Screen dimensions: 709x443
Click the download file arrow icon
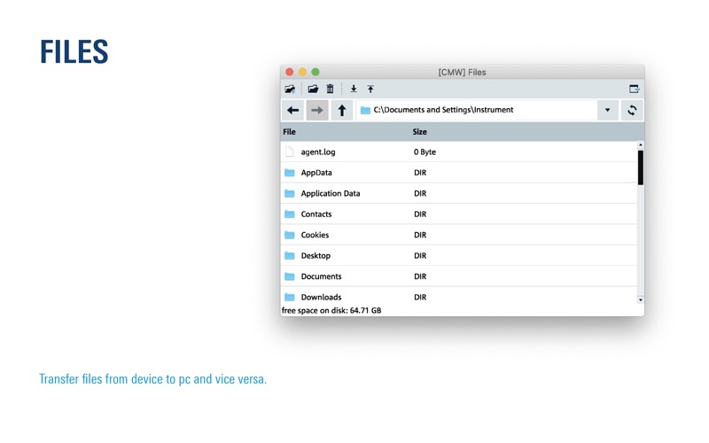pos(354,89)
